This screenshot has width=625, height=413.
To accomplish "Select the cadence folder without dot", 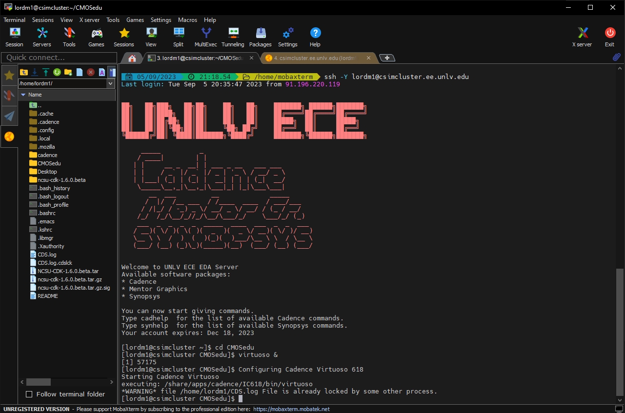I will tap(47, 155).
